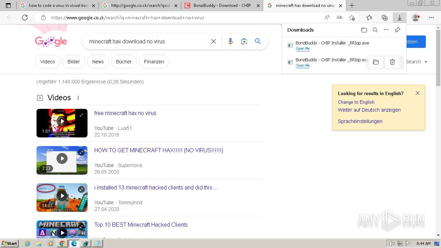Switch to google.co.ck search tab

point(140,6)
